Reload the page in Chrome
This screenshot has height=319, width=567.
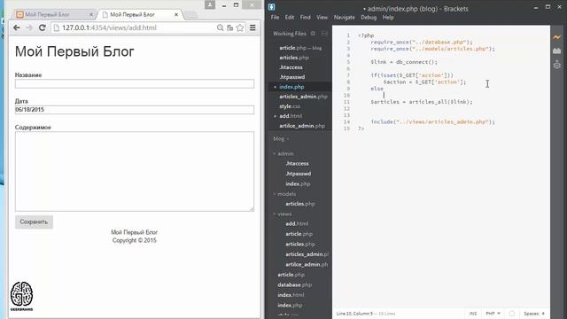point(43,27)
